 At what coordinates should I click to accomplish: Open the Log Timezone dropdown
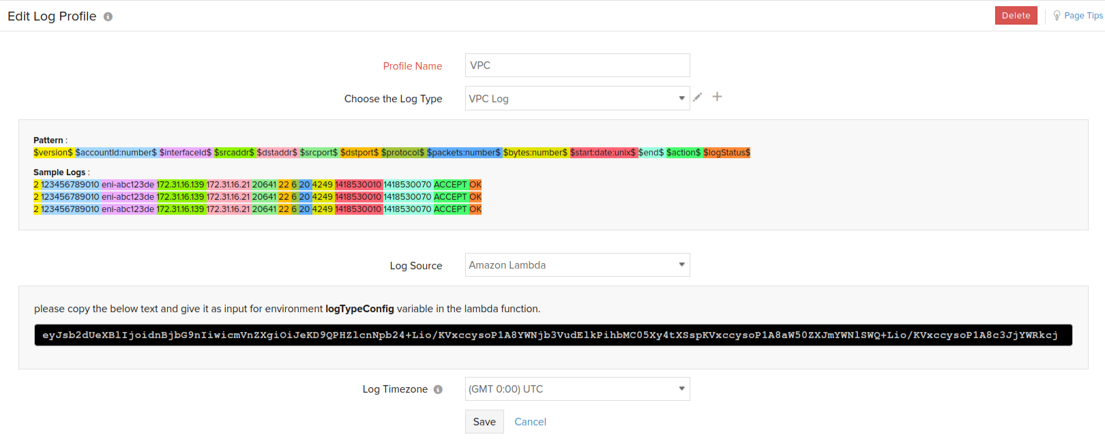[x=577, y=389]
